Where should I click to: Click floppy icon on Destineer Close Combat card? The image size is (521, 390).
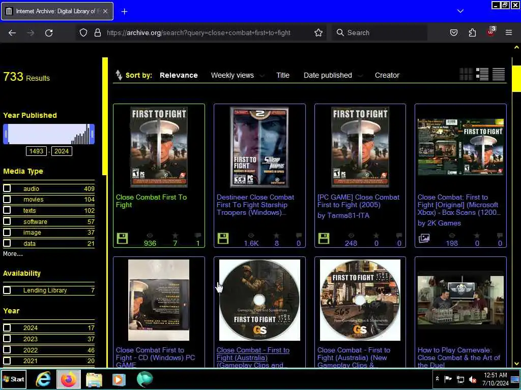(223, 239)
